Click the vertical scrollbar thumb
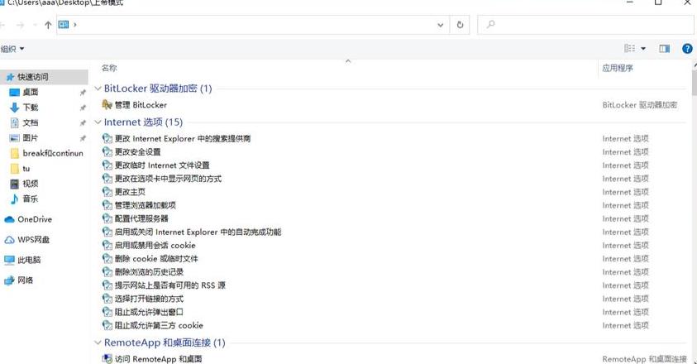The image size is (697, 364). (695, 83)
